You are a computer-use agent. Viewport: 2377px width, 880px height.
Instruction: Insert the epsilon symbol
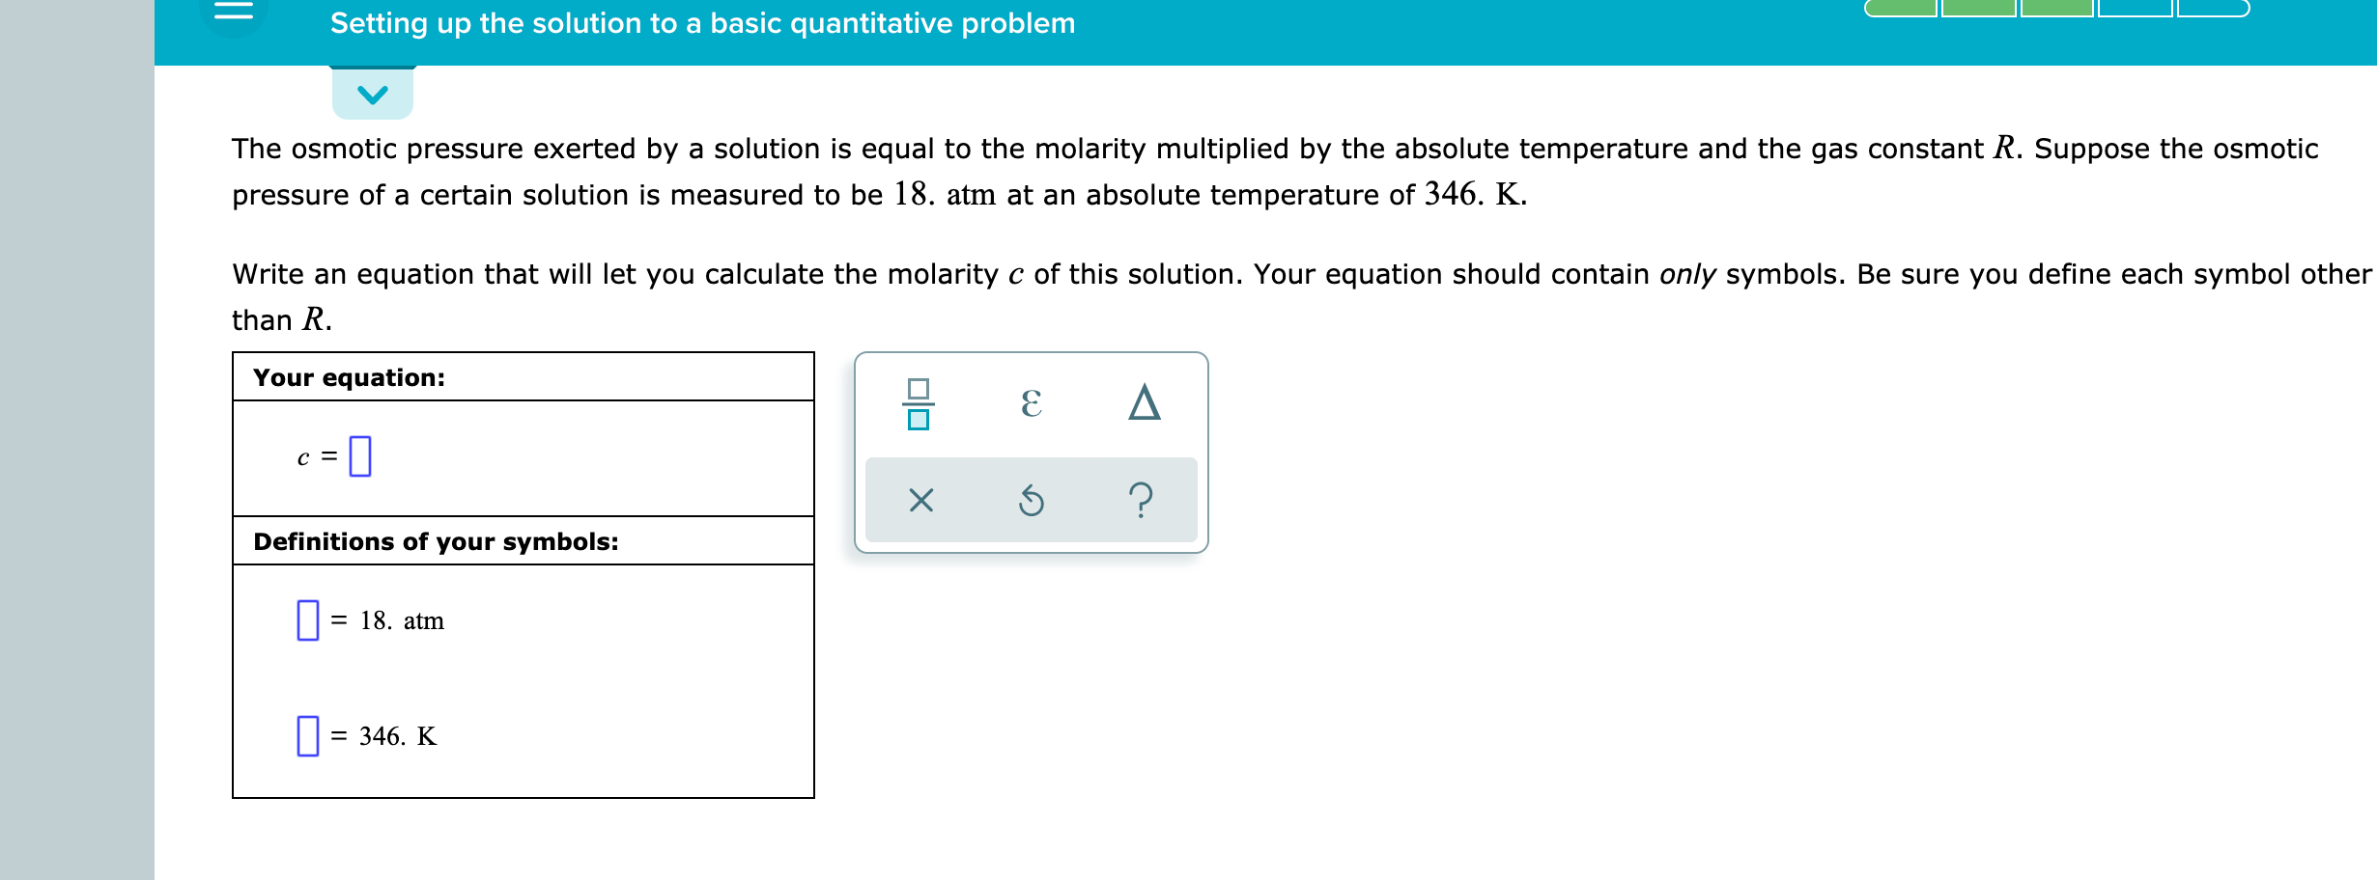(x=1031, y=402)
